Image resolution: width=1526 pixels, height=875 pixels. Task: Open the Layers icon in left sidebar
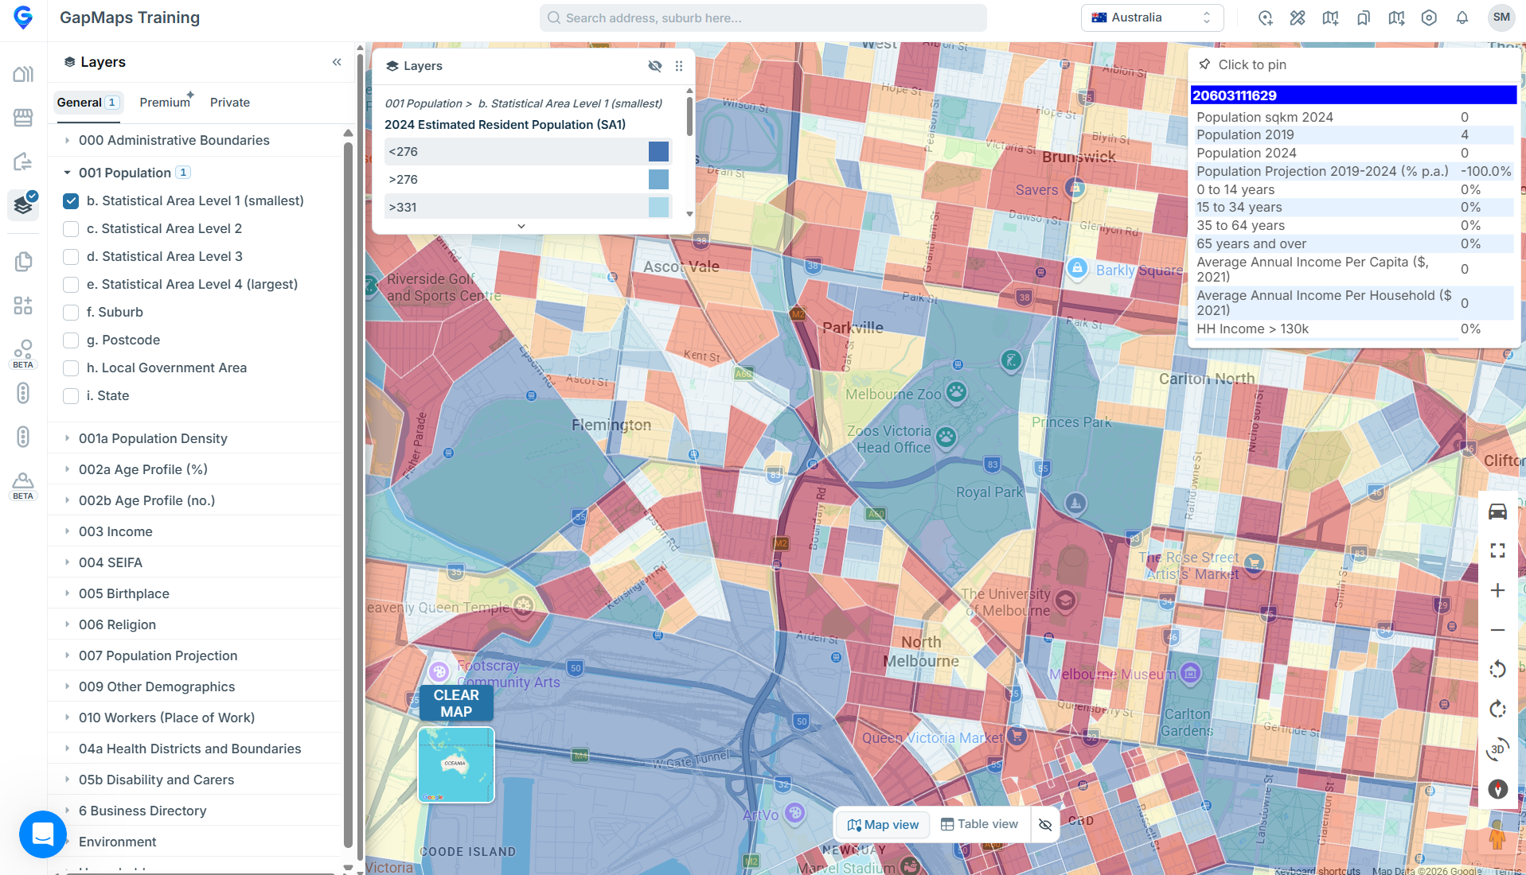click(x=23, y=205)
